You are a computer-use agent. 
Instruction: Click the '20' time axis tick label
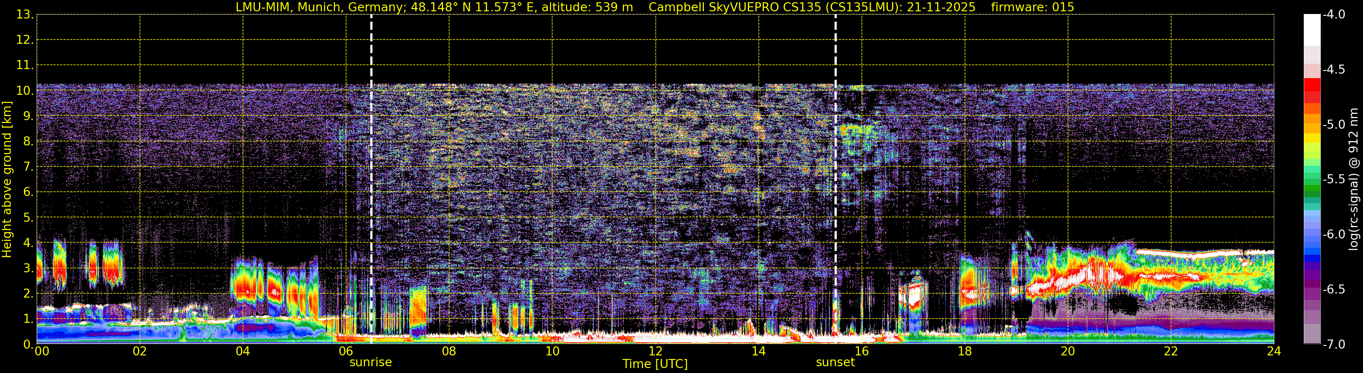[x=1068, y=351]
